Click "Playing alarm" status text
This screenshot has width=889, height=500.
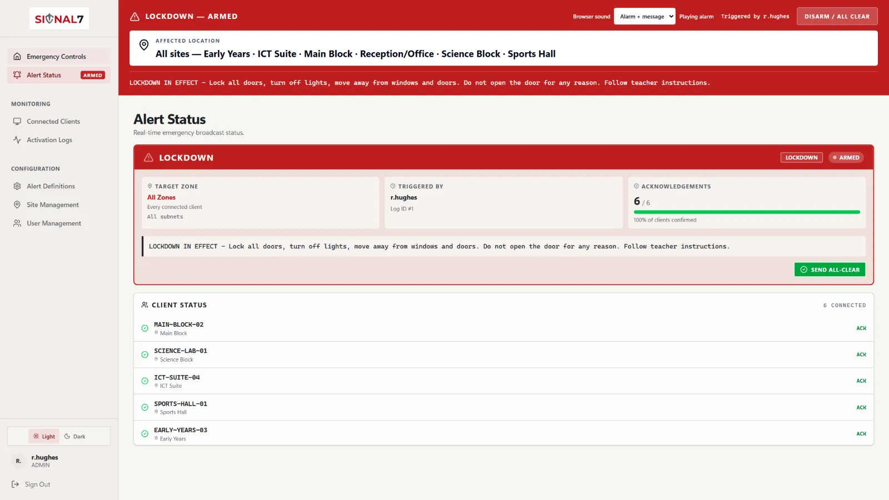coord(696,17)
